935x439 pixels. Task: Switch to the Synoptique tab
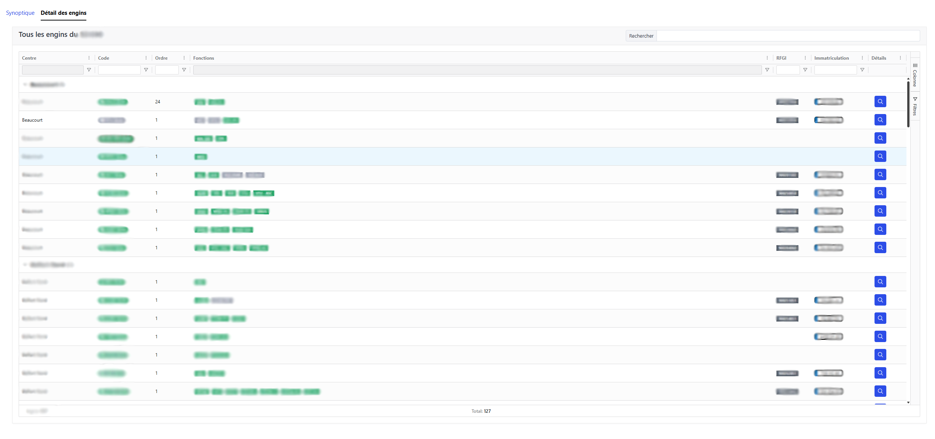20,13
